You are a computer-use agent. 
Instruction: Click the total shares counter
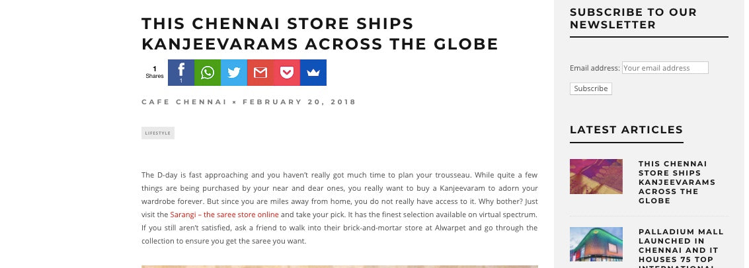[155, 73]
